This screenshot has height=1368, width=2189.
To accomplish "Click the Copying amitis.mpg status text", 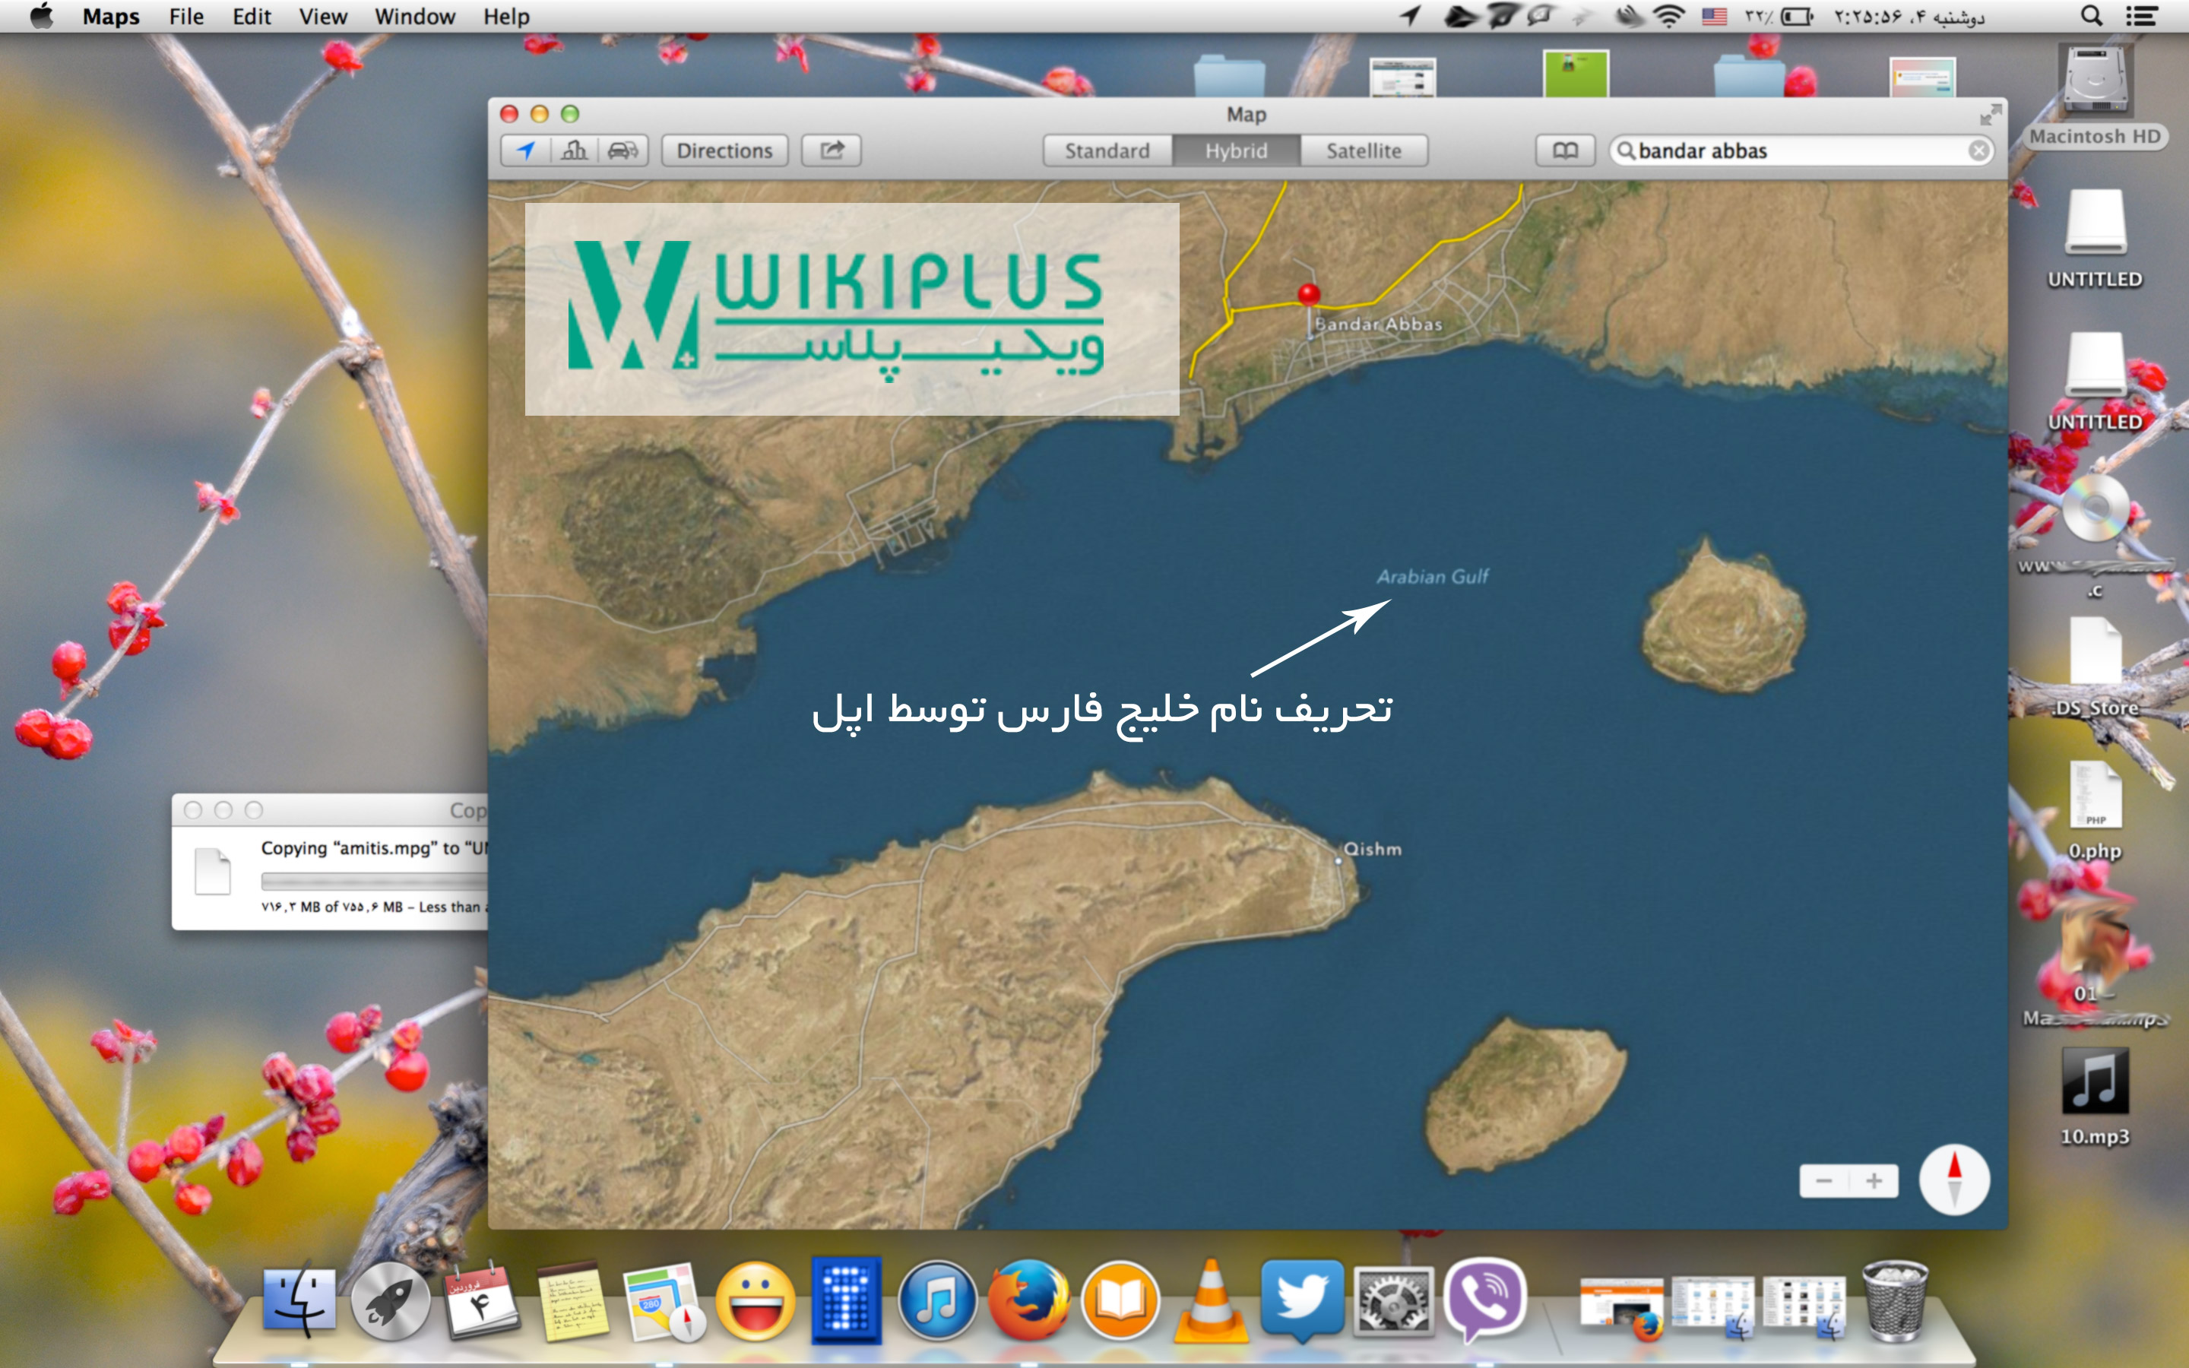I will pos(375,847).
